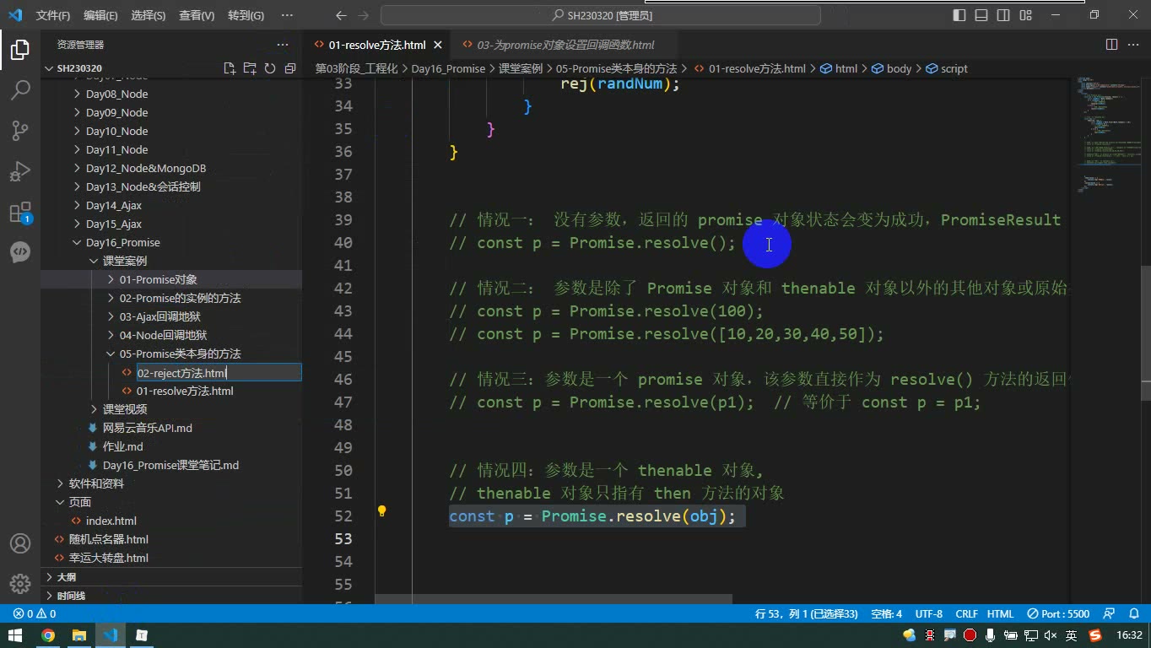The height and width of the screenshot is (648, 1151).
Task: Collapse all folders in explorer
Action: pos(290,68)
